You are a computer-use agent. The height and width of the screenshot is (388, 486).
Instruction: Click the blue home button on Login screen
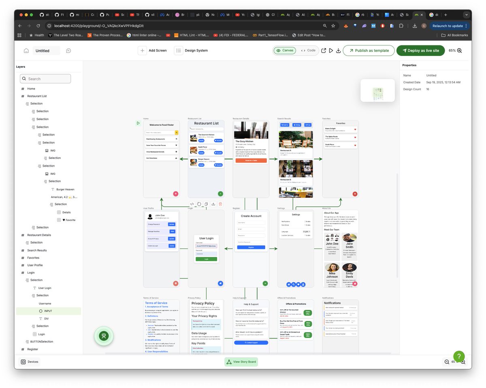click(x=220, y=283)
